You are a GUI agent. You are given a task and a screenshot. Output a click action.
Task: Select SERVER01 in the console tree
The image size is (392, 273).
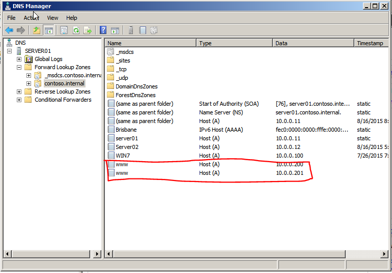tap(38, 51)
